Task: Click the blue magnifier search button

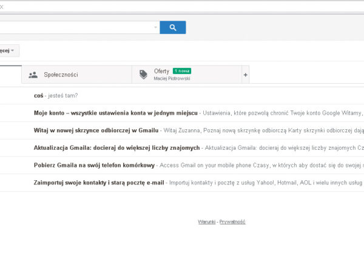Action: point(173,27)
